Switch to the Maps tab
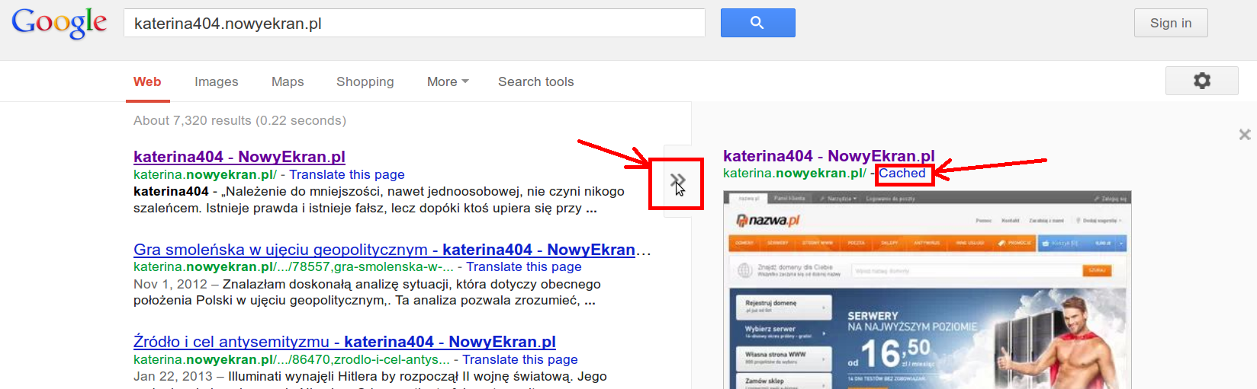The width and height of the screenshot is (1257, 389). 288,81
